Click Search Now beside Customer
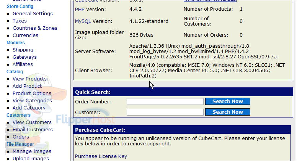 [228, 112]
